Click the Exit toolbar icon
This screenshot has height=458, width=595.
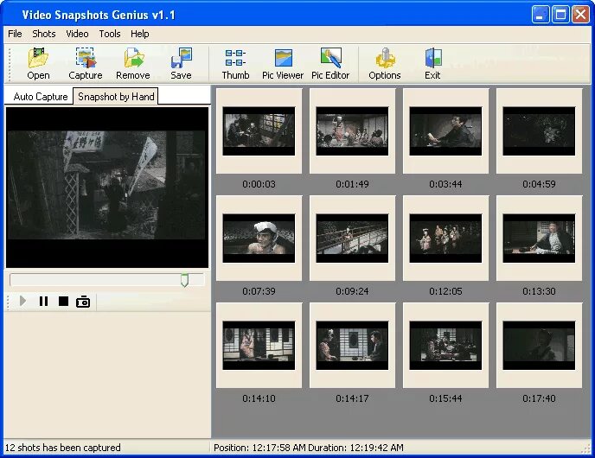[432, 63]
